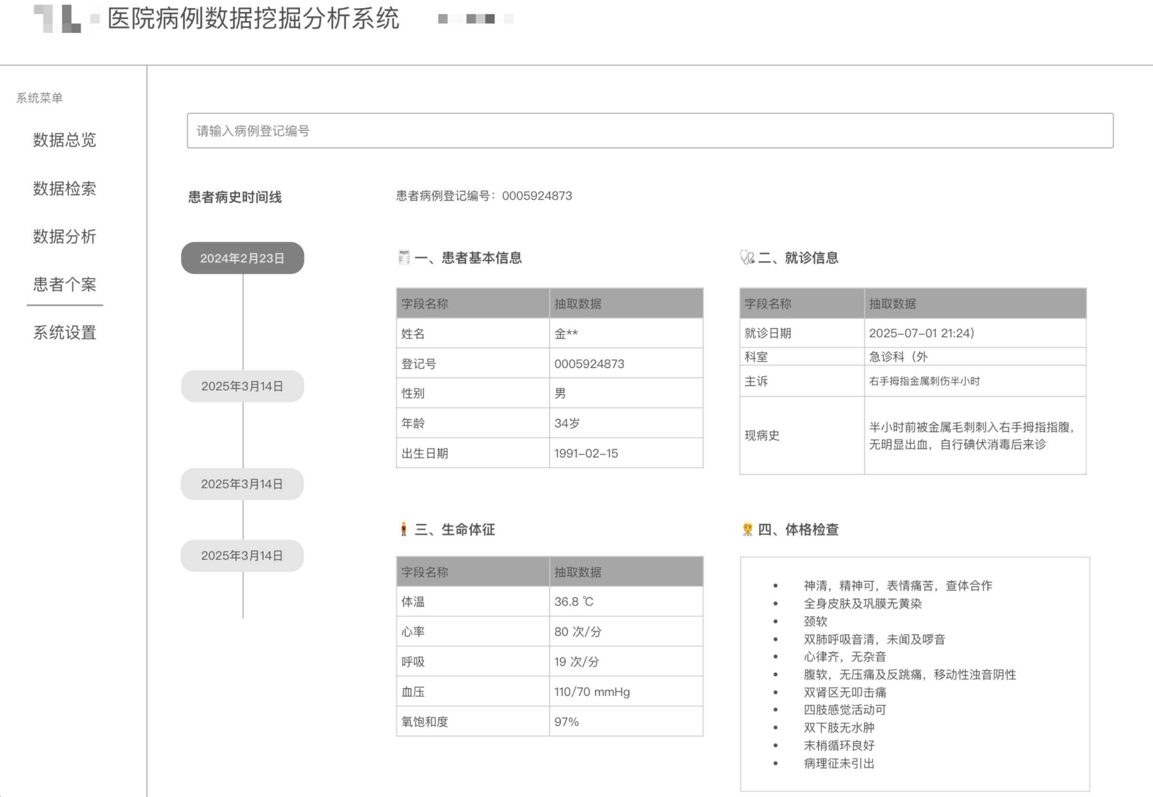Go to the 数据检索 menu item

point(64,188)
